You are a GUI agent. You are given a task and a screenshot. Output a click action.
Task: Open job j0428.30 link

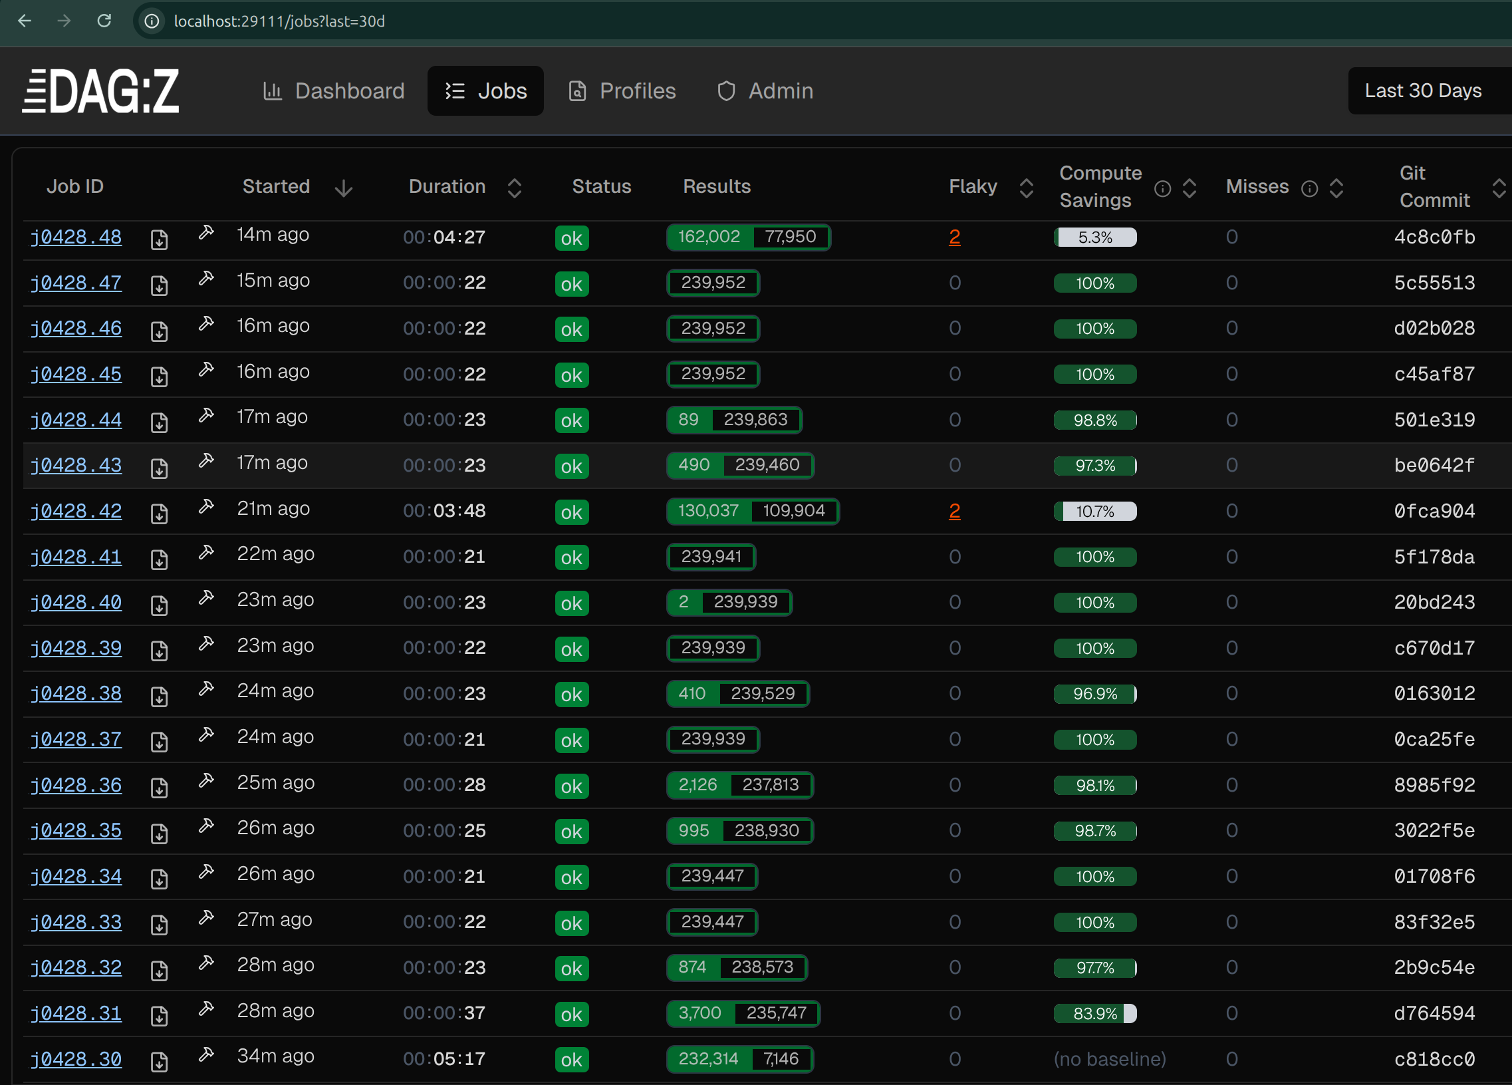76,1059
